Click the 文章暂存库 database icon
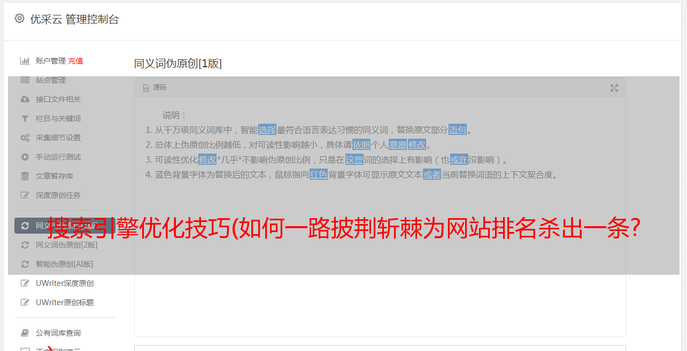Viewport: 687px width, 351px height. [25, 176]
